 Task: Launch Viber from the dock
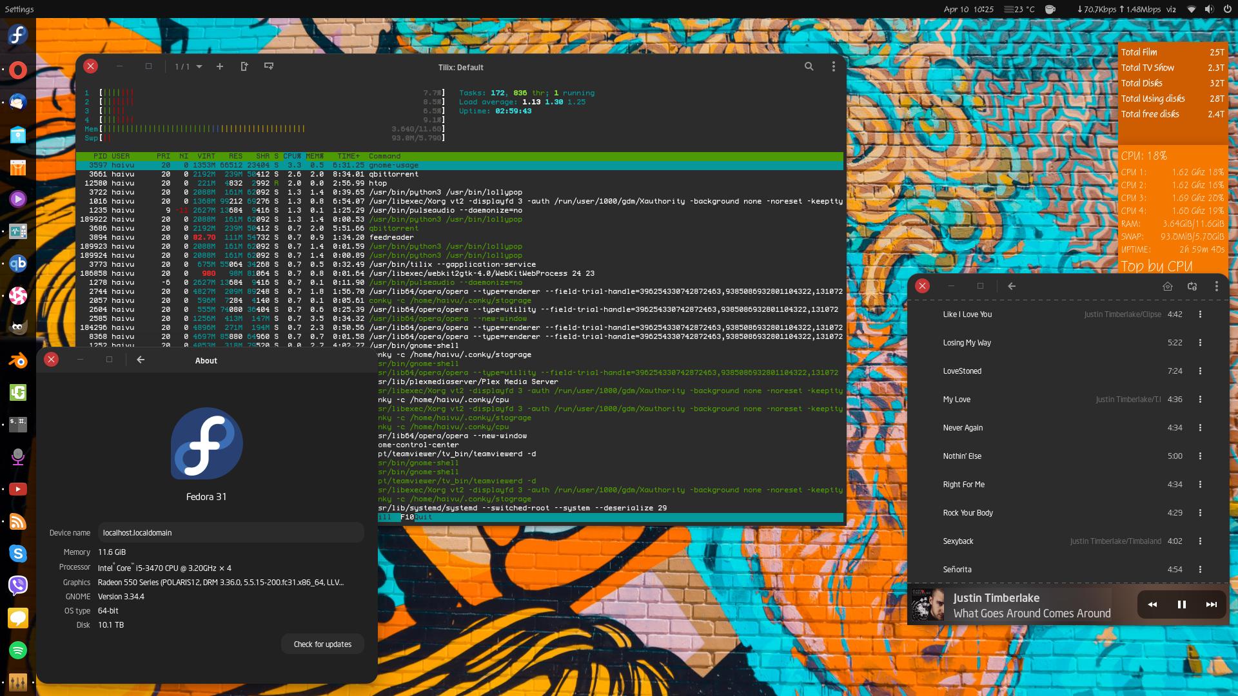coord(18,586)
